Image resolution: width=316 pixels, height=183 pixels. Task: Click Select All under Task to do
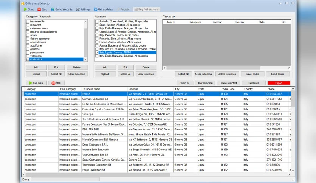183,74
